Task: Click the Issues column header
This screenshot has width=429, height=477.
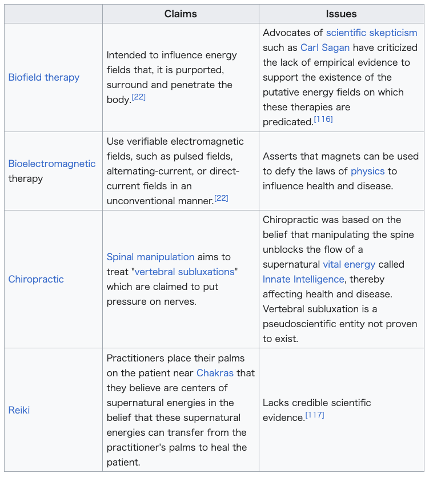Action: click(x=341, y=14)
